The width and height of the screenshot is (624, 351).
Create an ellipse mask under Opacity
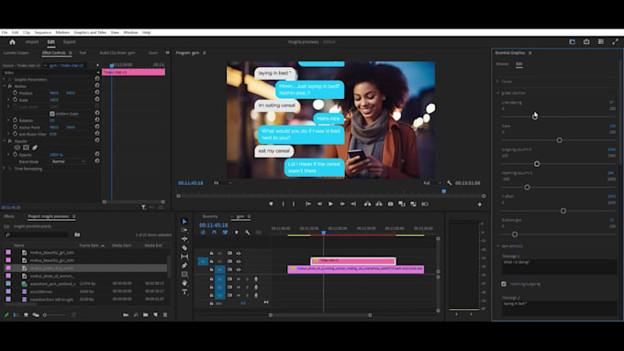point(17,148)
